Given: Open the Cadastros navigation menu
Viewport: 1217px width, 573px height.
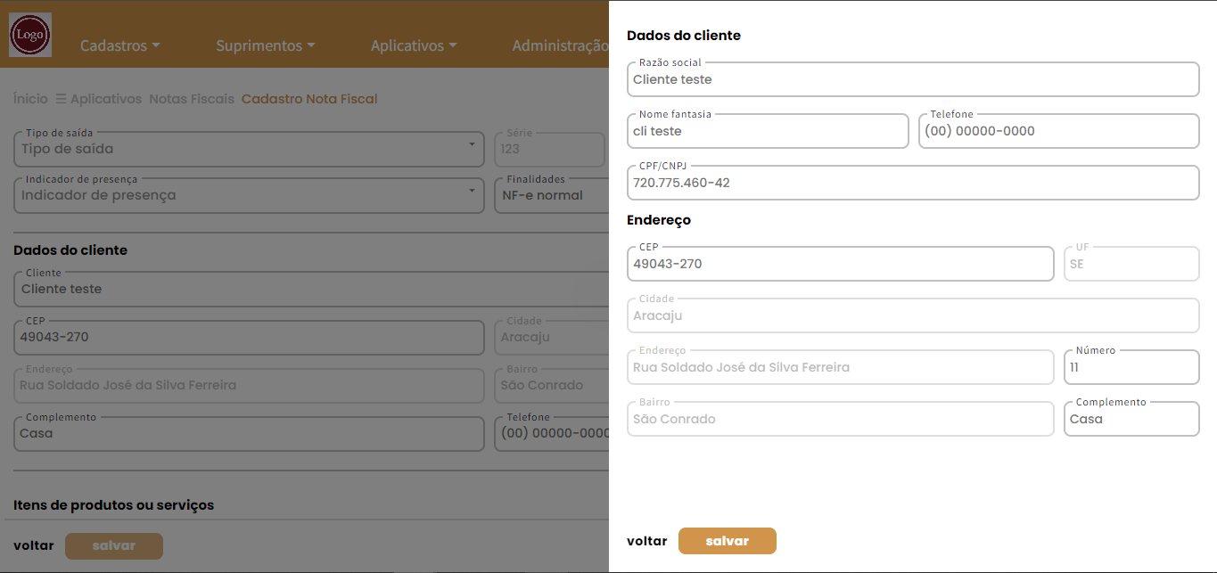Looking at the screenshot, I should point(119,45).
